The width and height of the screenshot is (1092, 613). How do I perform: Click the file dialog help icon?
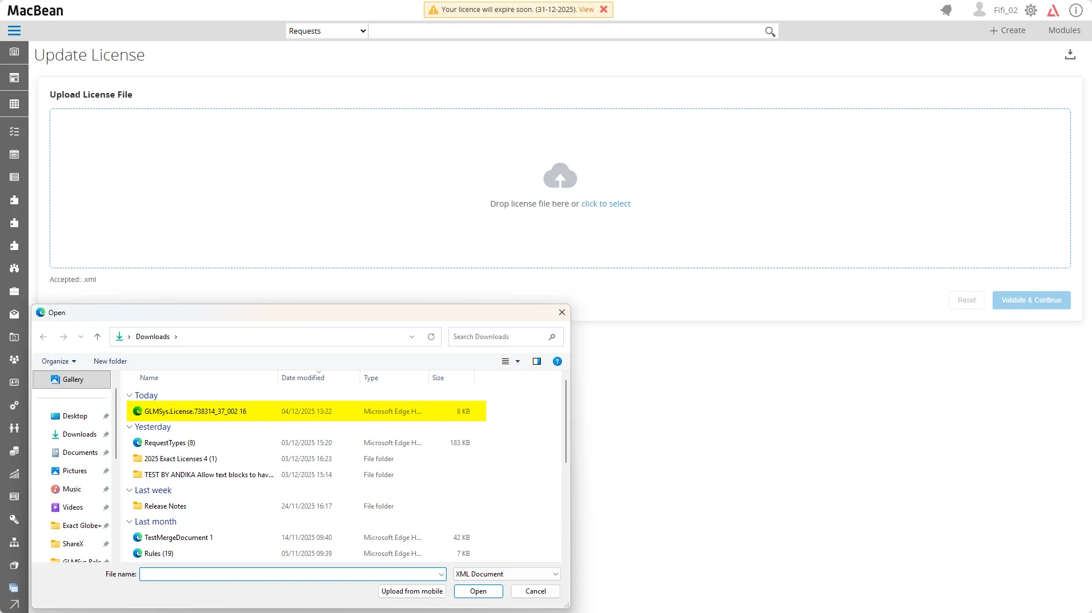click(557, 361)
